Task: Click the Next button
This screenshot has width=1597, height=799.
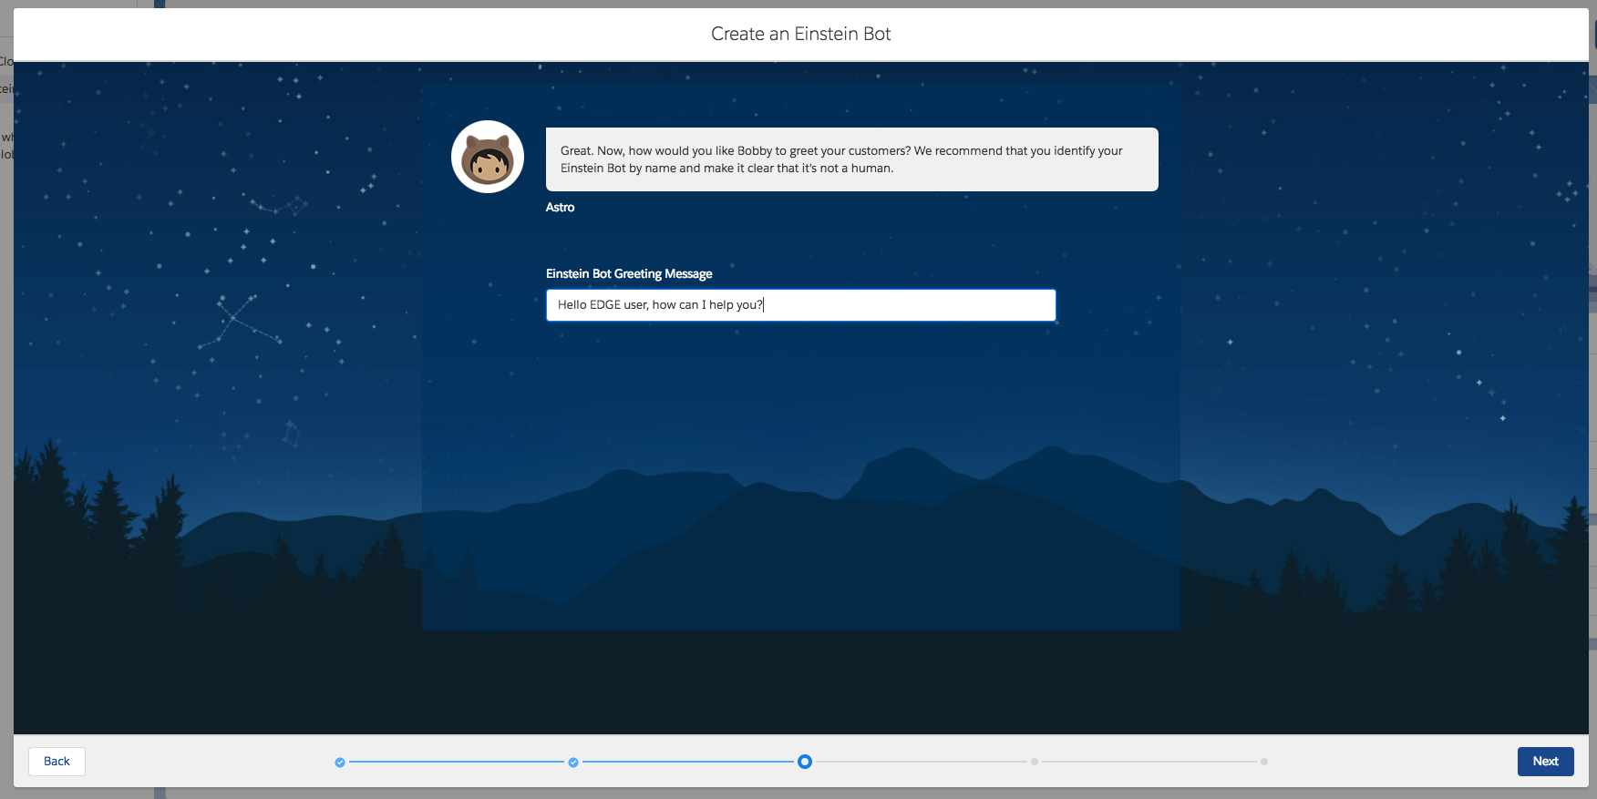Action: point(1545,762)
